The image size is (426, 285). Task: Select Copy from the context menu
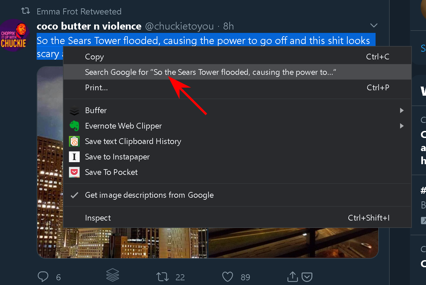(94, 57)
